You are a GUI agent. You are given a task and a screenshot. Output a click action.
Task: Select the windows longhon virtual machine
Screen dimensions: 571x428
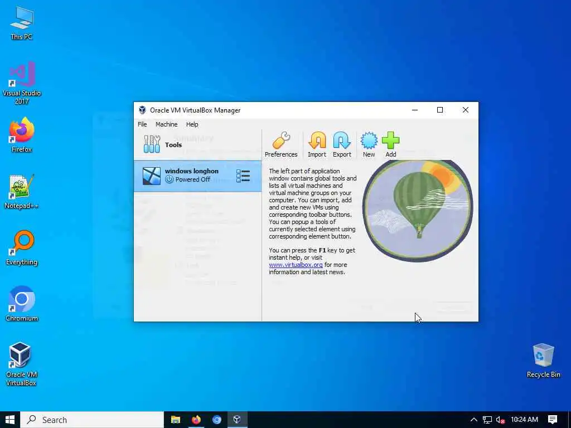198,176
